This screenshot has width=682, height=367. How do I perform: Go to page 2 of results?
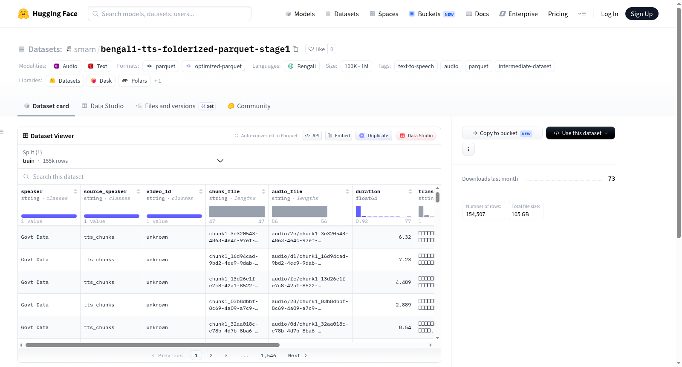[x=211, y=355]
